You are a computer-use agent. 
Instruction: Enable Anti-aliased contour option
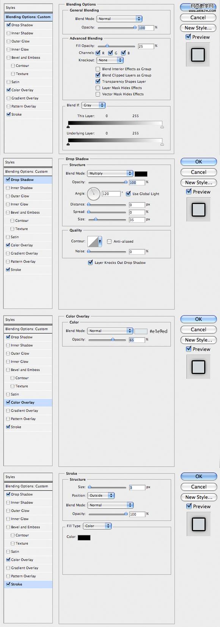point(109,241)
